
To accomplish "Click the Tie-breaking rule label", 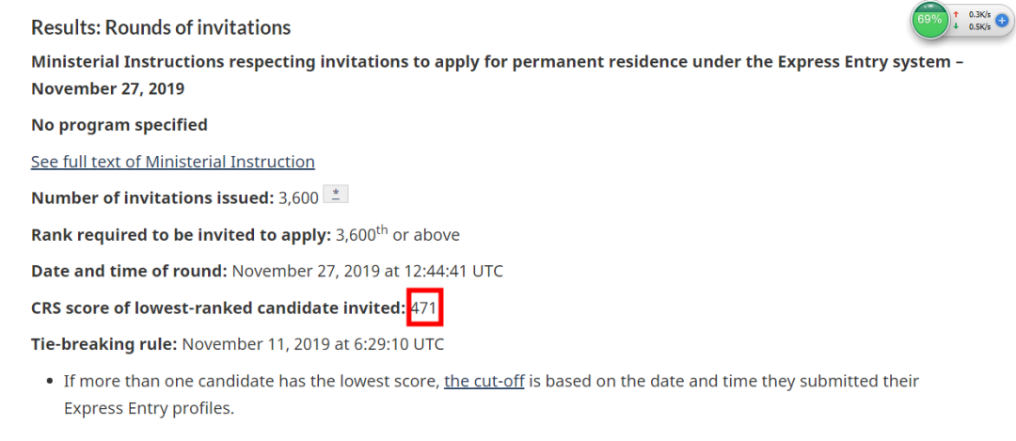I will click(103, 344).
